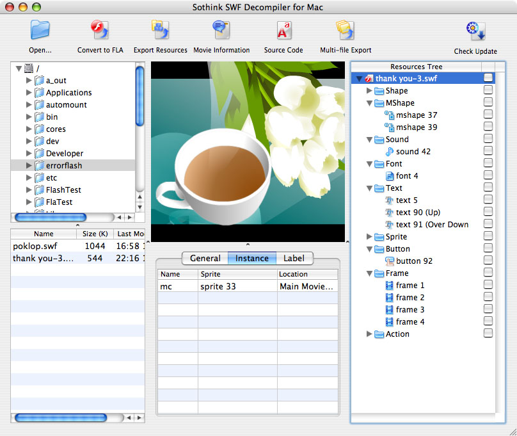This screenshot has width=517, height=436.
Task: Select the poklop.swf file
Action: 78,246
